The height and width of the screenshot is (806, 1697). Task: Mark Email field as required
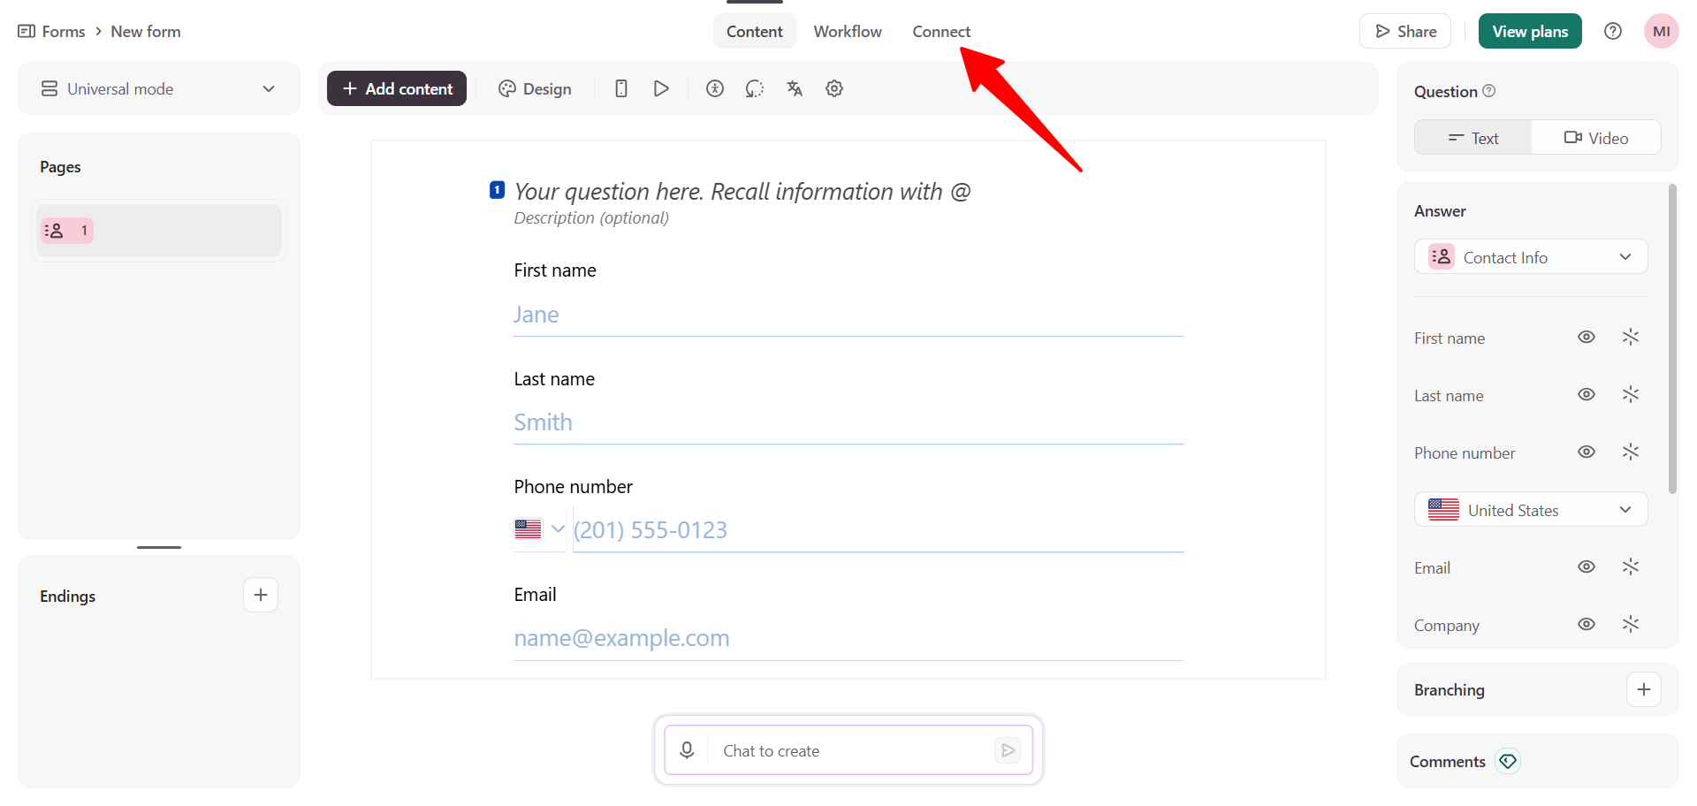[x=1631, y=566]
